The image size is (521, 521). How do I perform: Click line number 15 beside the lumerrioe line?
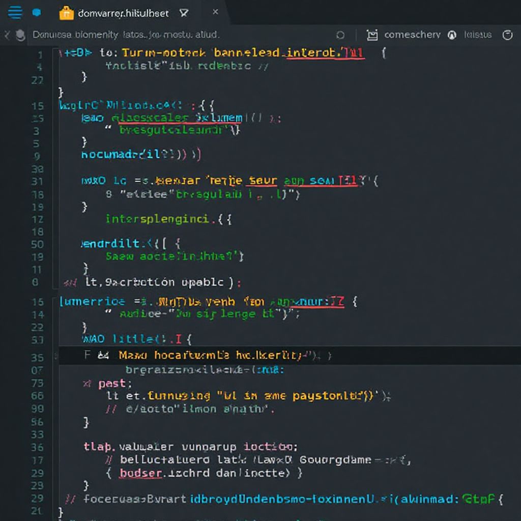[x=38, y=302]
